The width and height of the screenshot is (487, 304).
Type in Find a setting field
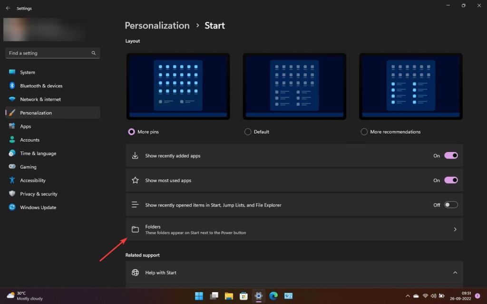coord(48,53)
